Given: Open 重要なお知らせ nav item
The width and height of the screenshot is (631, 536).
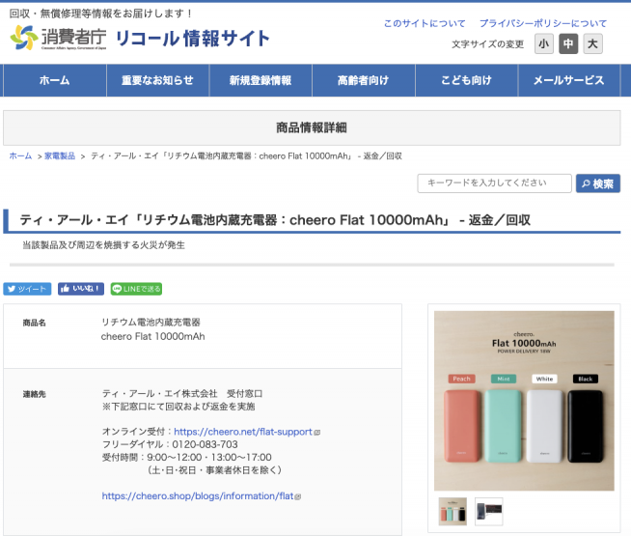Looking at the screenshot, I should tap(158, 80).
